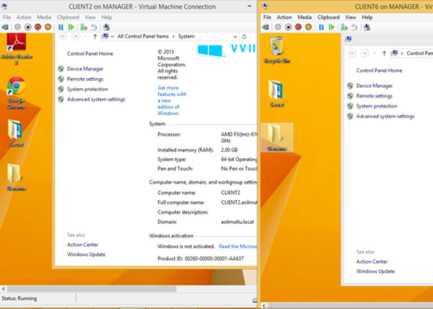This screenshot has width=433, height=309.
Task: Click the Revert icon in CLIENT2 toolbar
Action: [94, 27]
